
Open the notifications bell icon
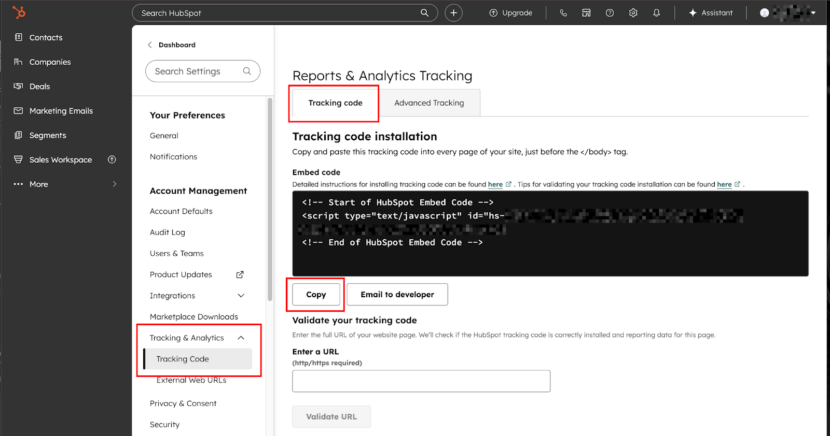[x=656, y=13]
